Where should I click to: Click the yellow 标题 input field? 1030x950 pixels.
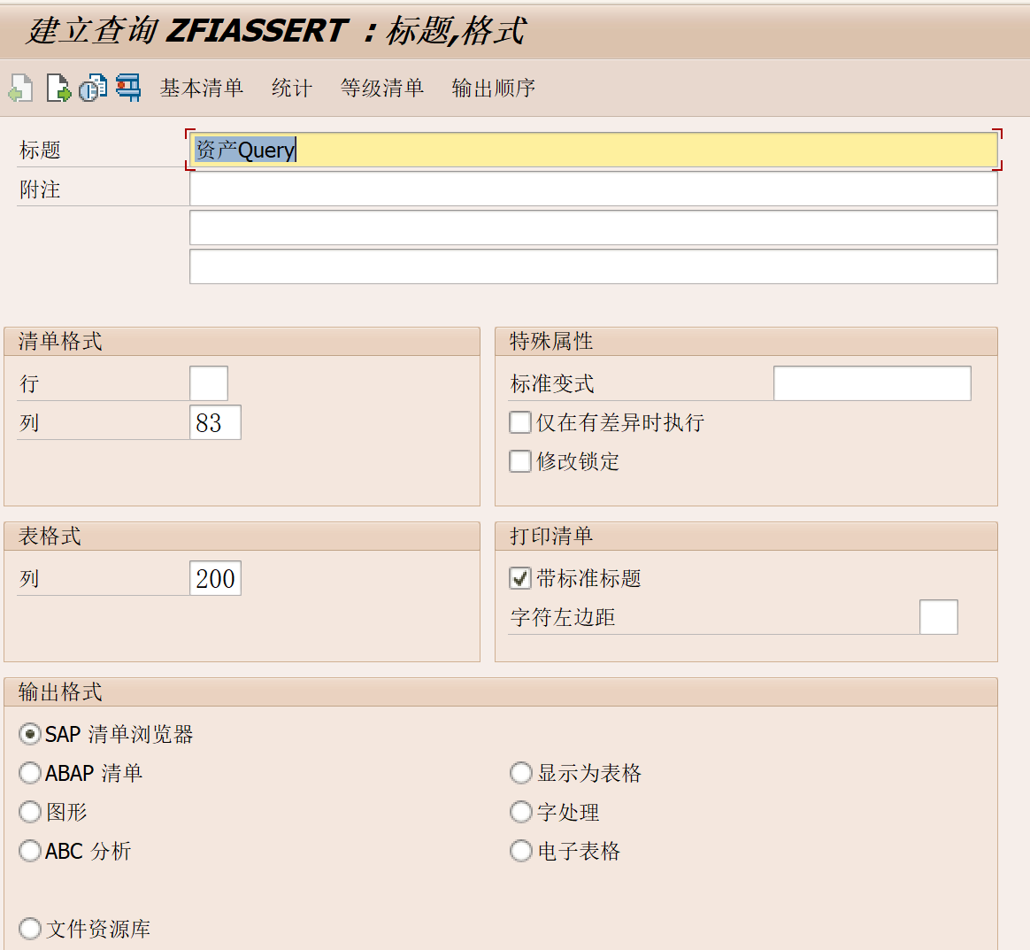(593, 150)
